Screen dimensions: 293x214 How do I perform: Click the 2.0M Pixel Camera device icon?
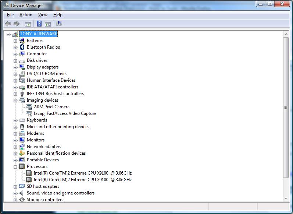pyautogui.click(x=29, y=107)
